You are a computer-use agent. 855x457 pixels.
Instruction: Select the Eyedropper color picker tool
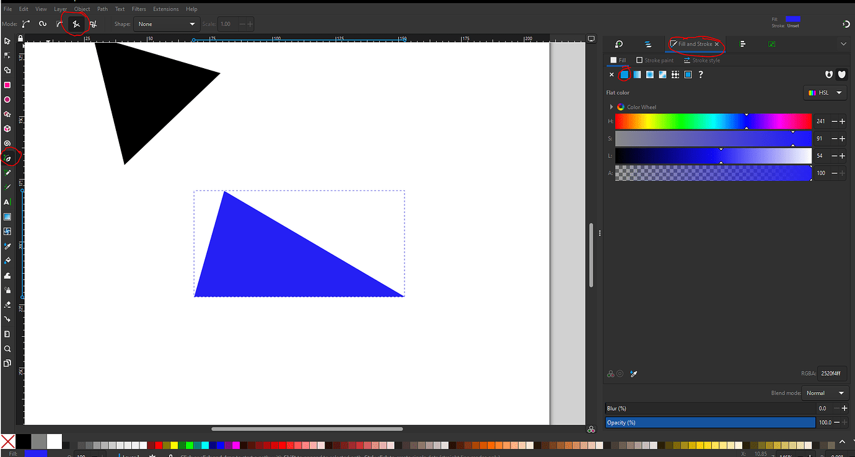[x=7, y=246]
